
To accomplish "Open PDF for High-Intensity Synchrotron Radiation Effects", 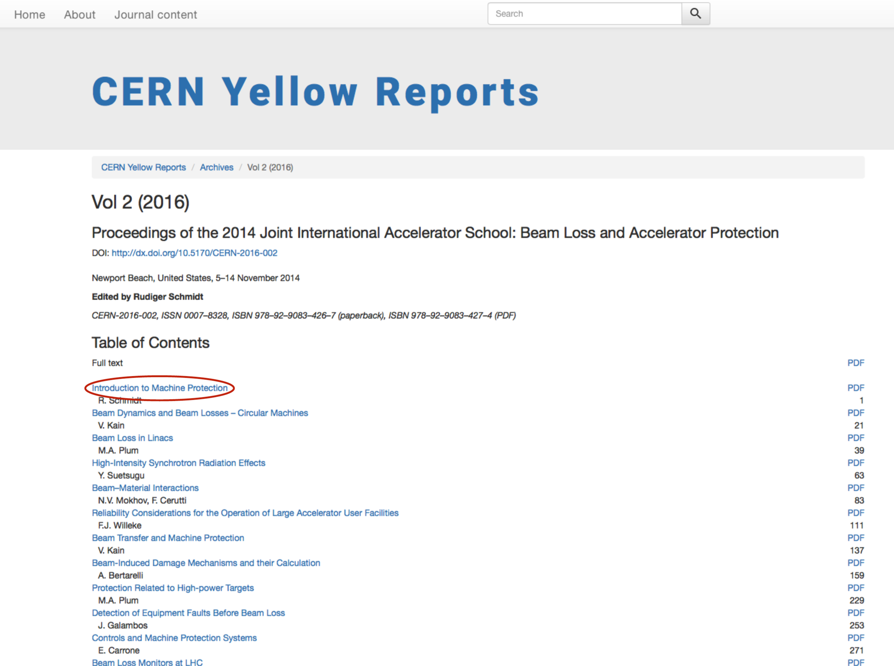I will point(855,463).
